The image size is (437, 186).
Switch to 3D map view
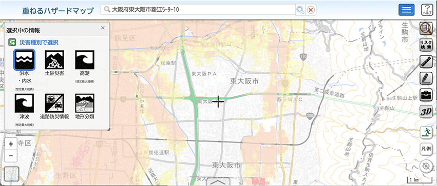coord(426,112)
